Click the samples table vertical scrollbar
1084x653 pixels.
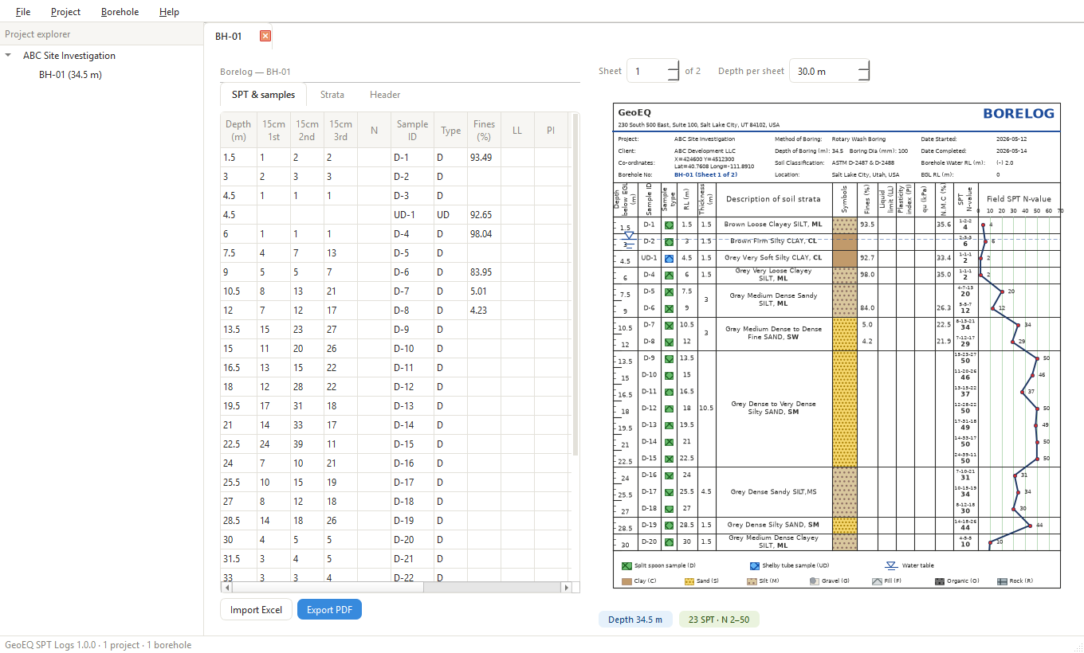pos(576,284)
